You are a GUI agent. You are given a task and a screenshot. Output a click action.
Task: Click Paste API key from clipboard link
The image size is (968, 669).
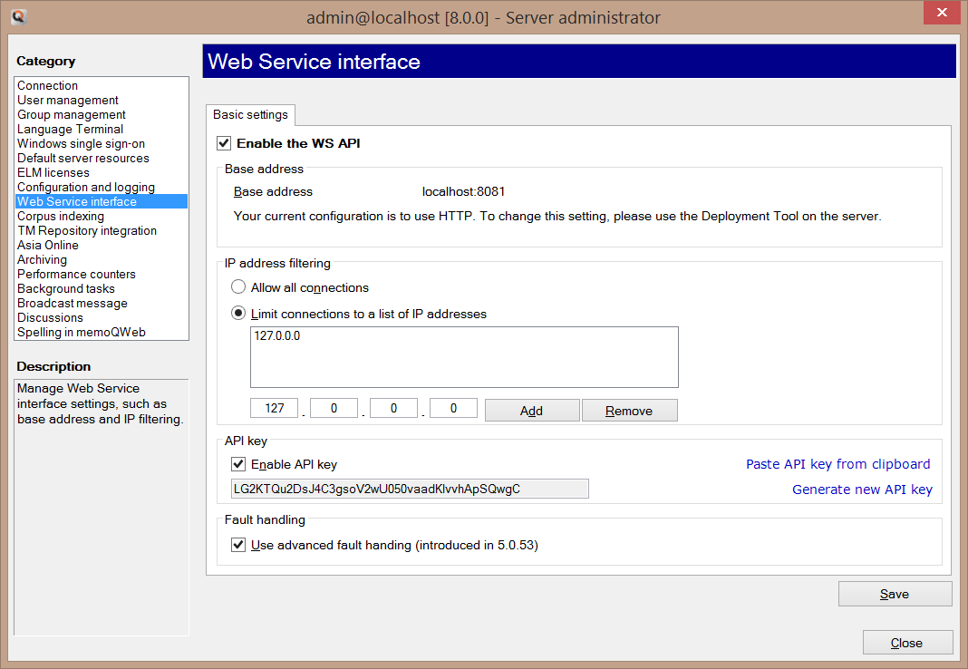(x=837, y=464)
